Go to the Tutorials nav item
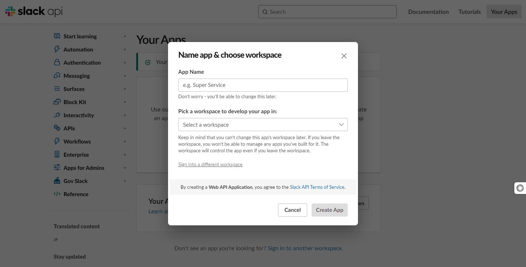 469,12
